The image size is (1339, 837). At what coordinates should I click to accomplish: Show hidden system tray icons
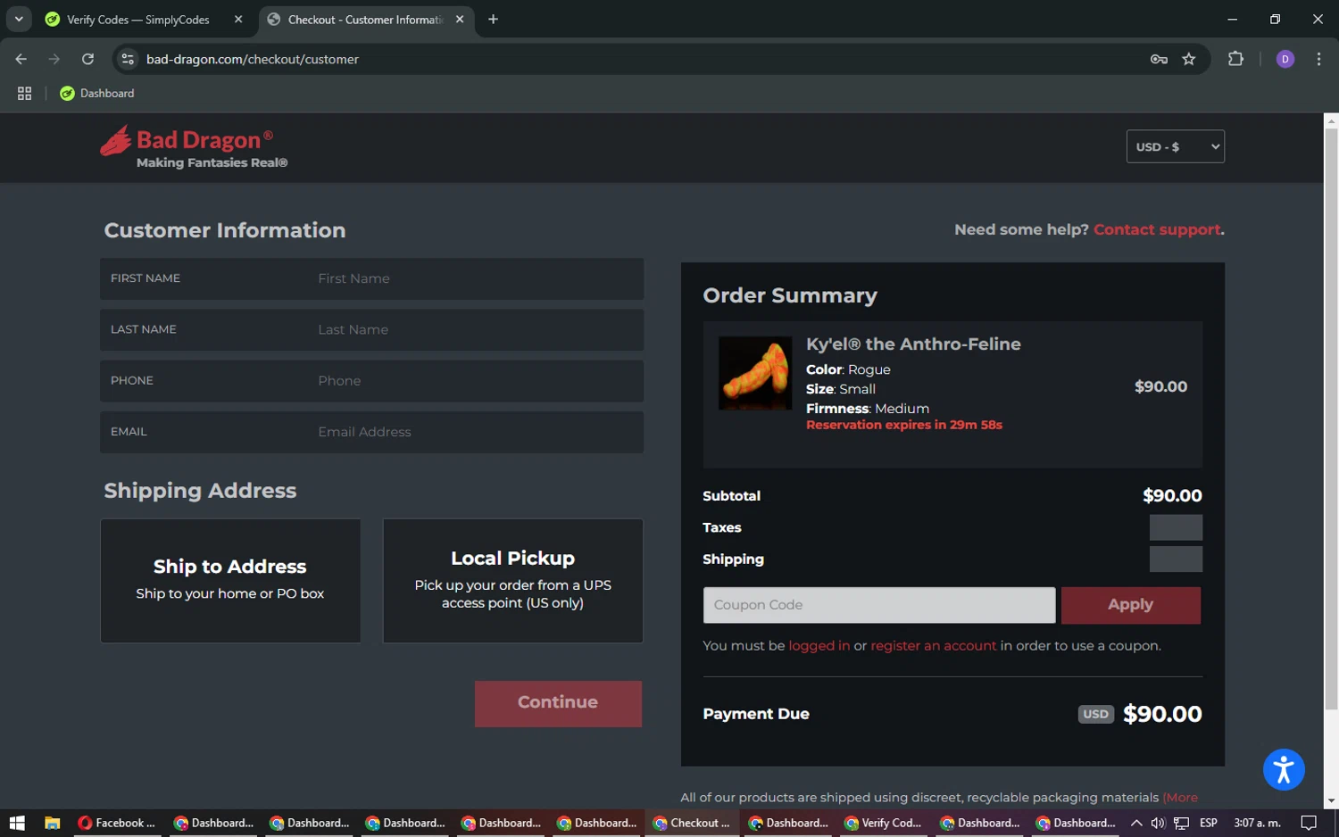[x=1135, y=823]
